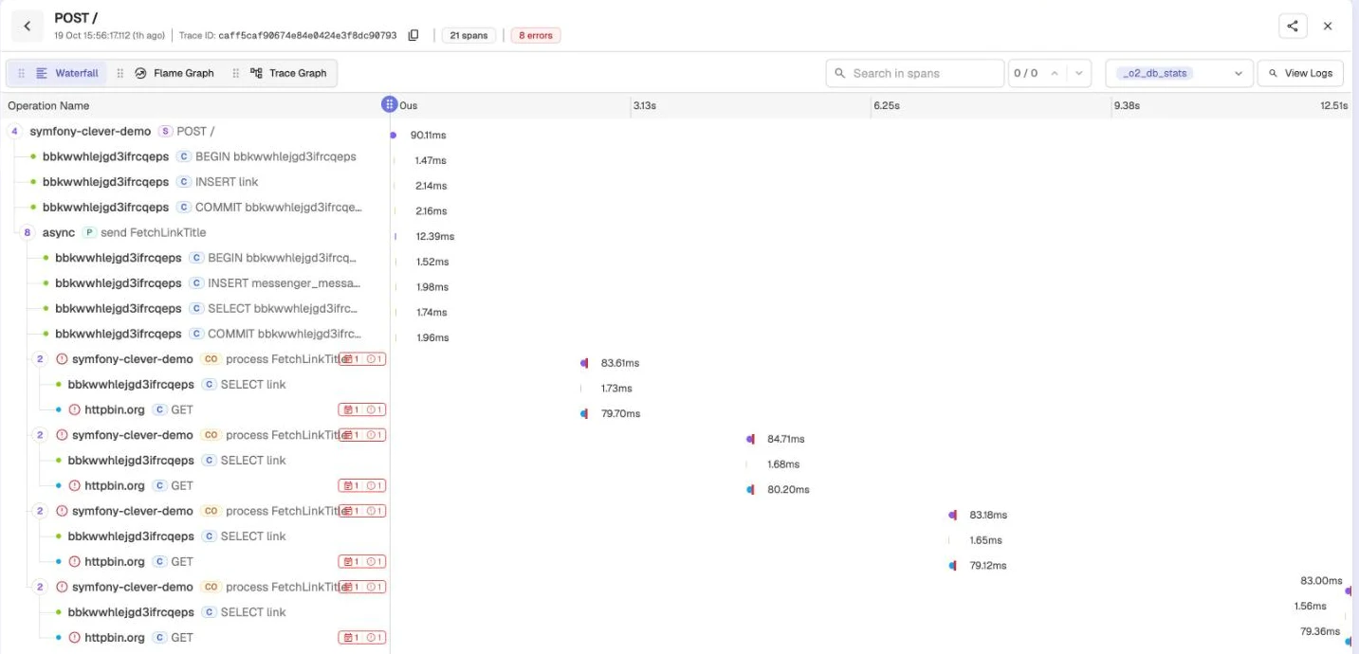Click the 83.61ms span bar in timeline
The width and height of the screenshot is (1359, 654).
click(584, 363)
